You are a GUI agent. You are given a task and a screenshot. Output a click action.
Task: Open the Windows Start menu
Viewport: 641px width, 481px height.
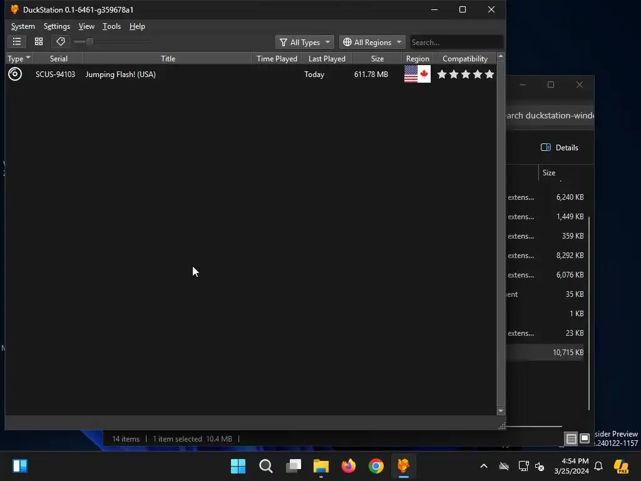[x=238, y=466]
